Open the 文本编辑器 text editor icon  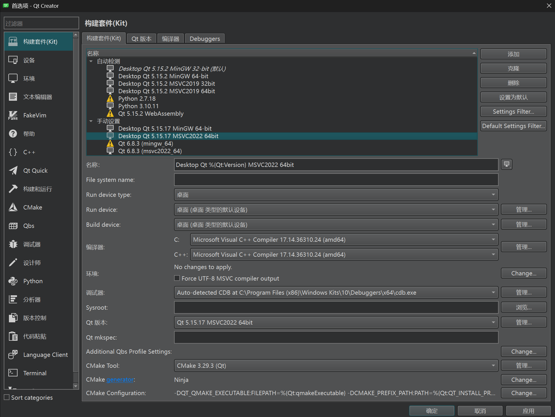click(x=13, y=97)
